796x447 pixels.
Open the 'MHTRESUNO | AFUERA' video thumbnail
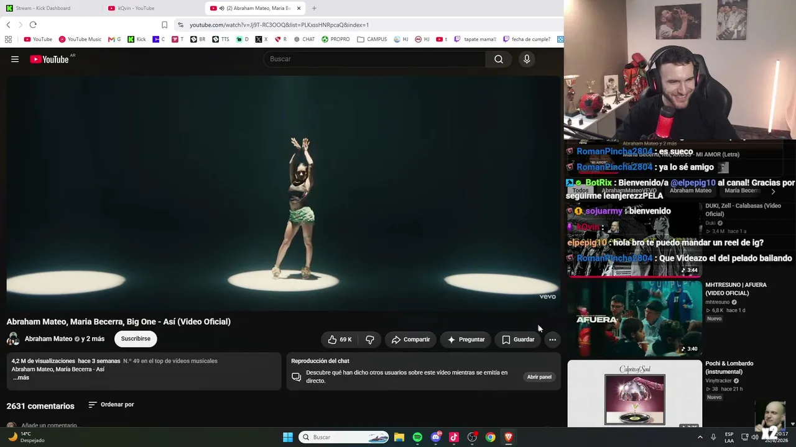click(634, 318)
